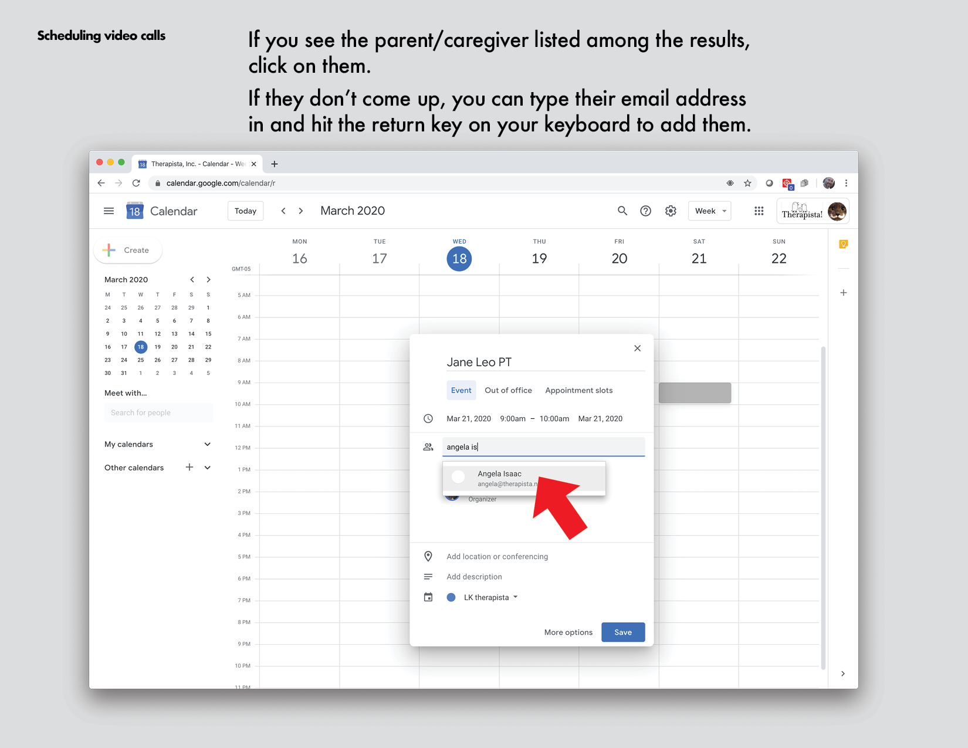The width and height of the screenshot is (968, 748).
Task: Select Saturday 21 column header
Action: [x=699, y=253]
